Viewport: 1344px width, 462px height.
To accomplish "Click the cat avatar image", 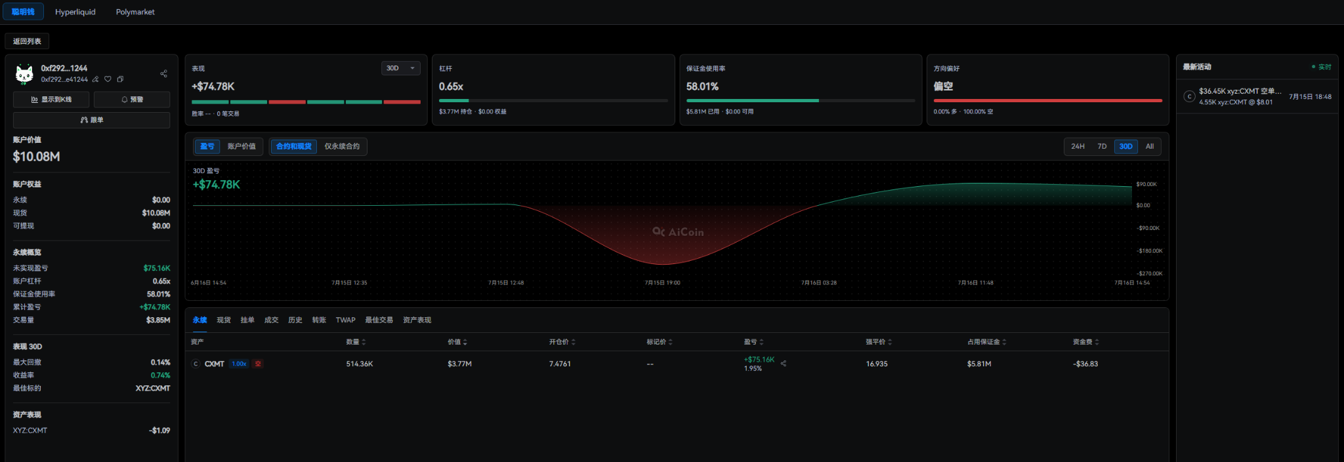I will pos(25,75).
